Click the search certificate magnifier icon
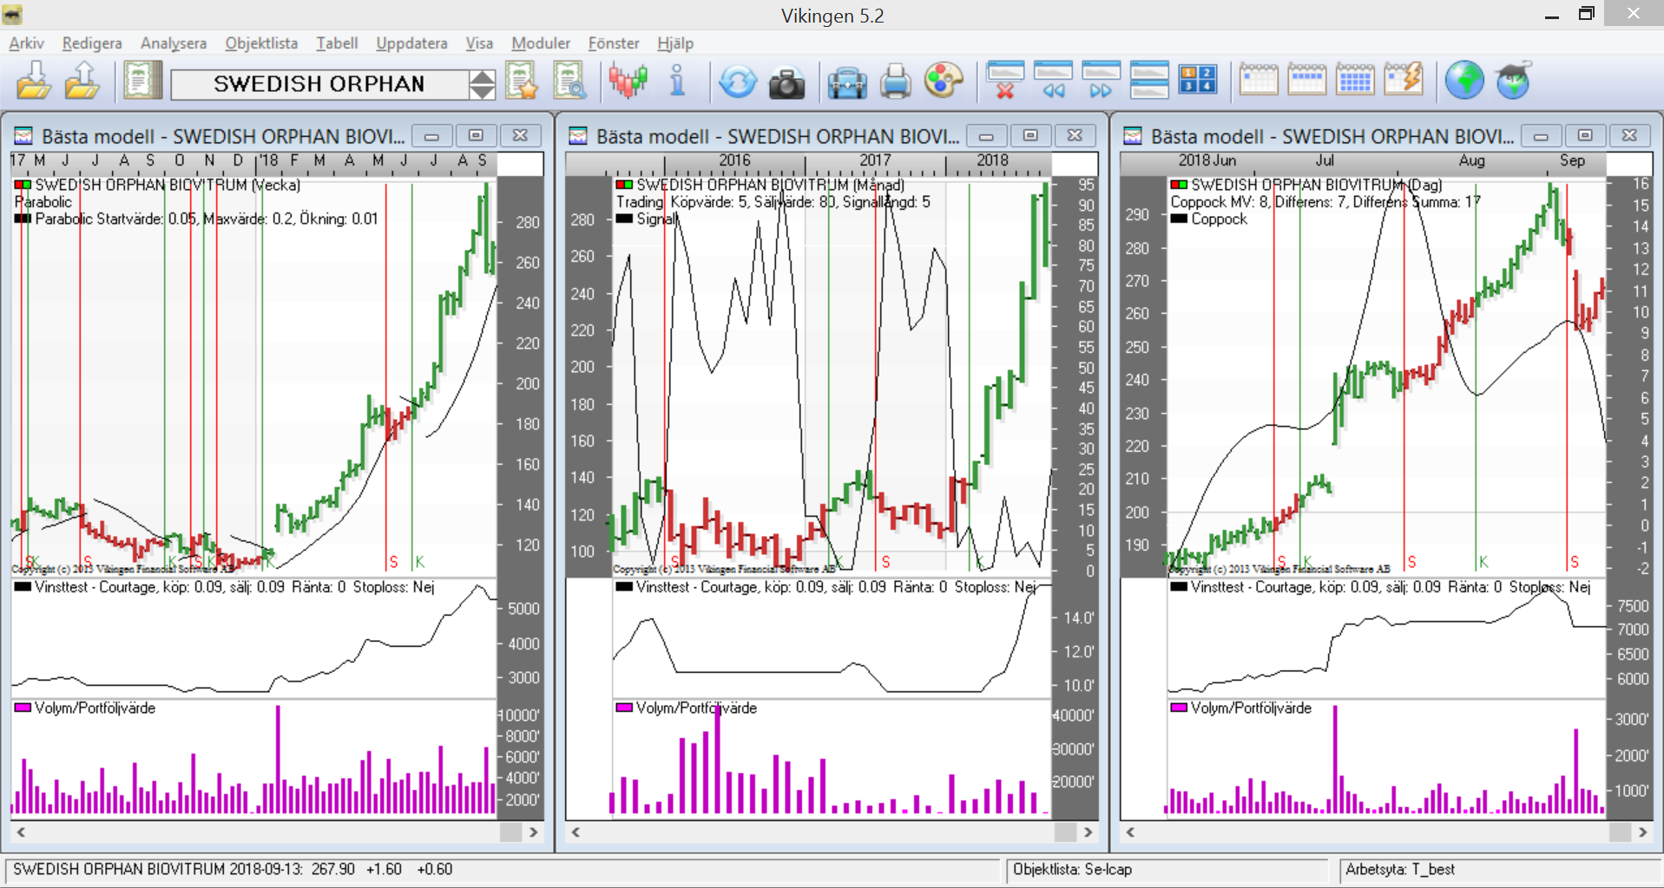This screenshot has height=888, width=1664. coord(570,82)
